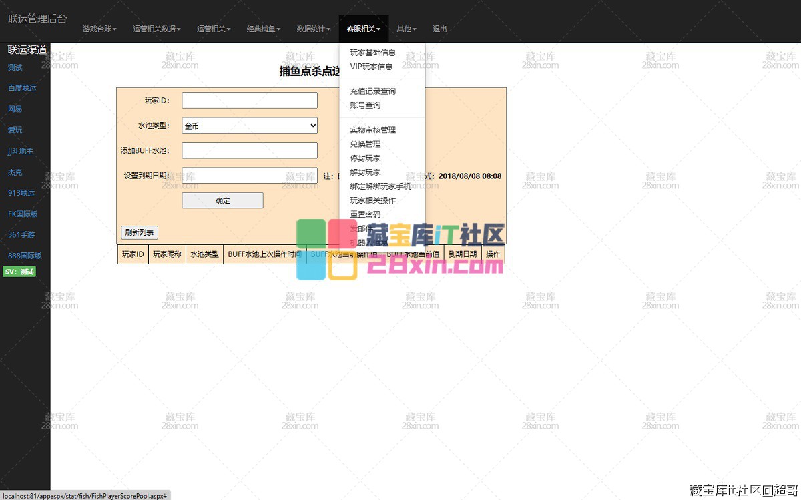Choose the 网易 sidebar channel

tap(15, 109)
